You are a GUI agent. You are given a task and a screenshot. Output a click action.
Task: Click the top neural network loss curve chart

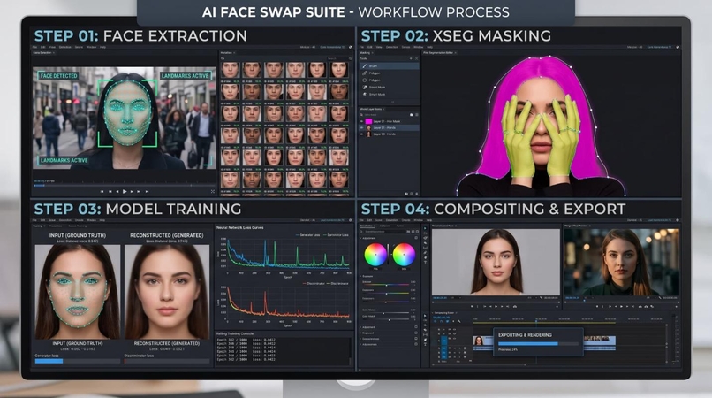288,254
